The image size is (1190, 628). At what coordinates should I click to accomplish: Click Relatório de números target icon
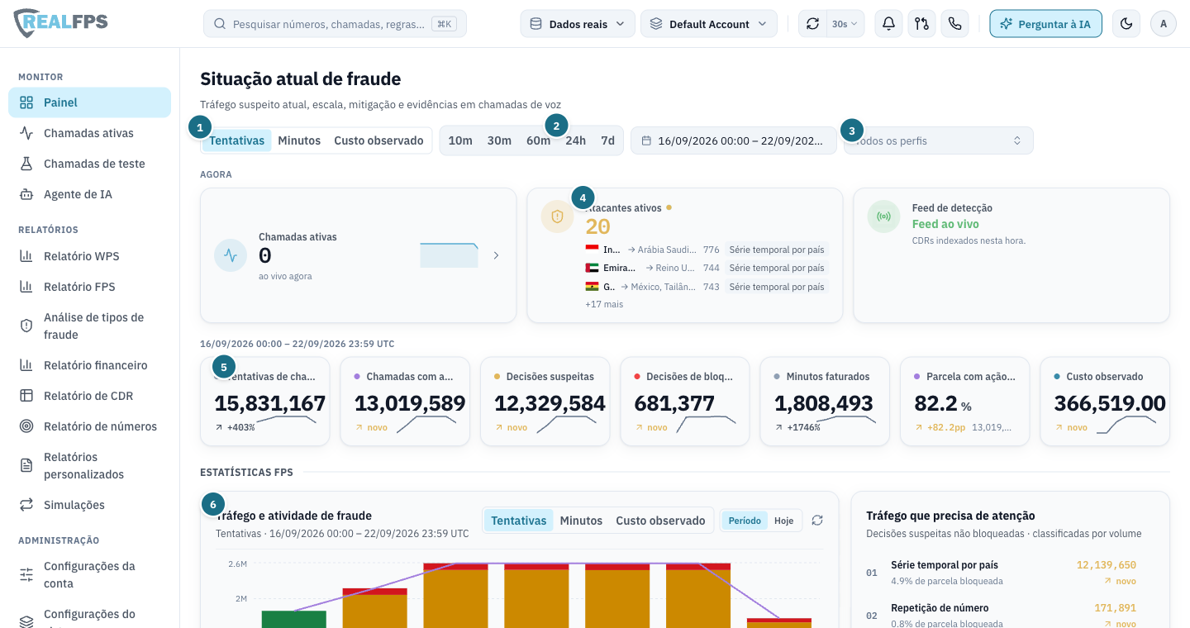click(26, 426)
